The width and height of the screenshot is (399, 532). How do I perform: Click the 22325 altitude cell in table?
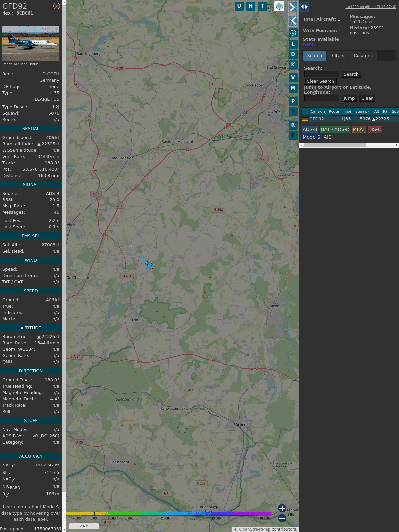tap(381, 119)
